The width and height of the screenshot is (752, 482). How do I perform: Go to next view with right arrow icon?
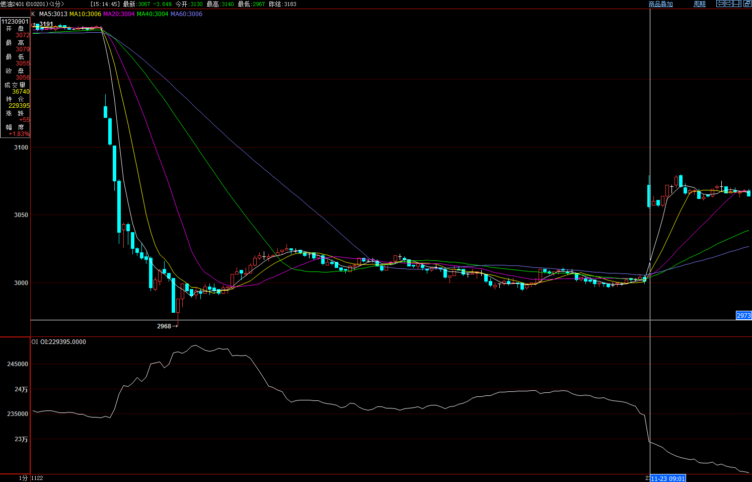728,4
